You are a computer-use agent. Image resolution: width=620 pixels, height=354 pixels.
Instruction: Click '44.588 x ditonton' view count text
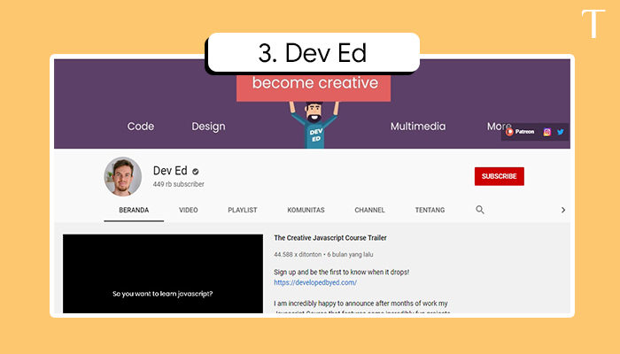(298, 255)
